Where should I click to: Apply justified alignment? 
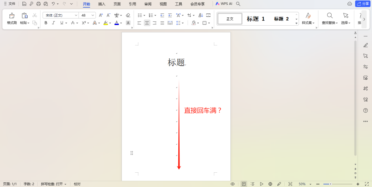tap(162, 23)
